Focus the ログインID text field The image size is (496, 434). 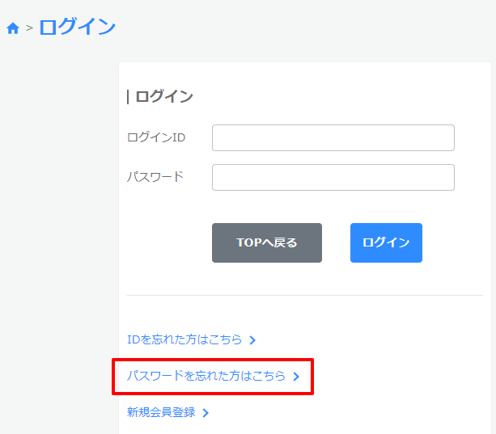coord(333,137)
